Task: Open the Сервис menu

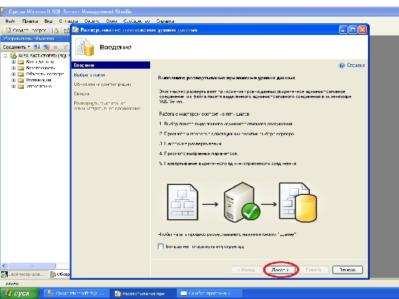Action: pyautogui.click(x=91, y=21)
